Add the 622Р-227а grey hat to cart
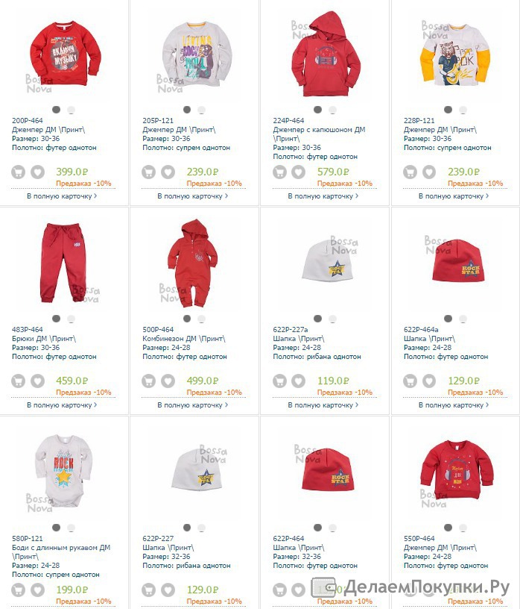The height and width of the screenshot is (609, 520). (x=279, y=381)
